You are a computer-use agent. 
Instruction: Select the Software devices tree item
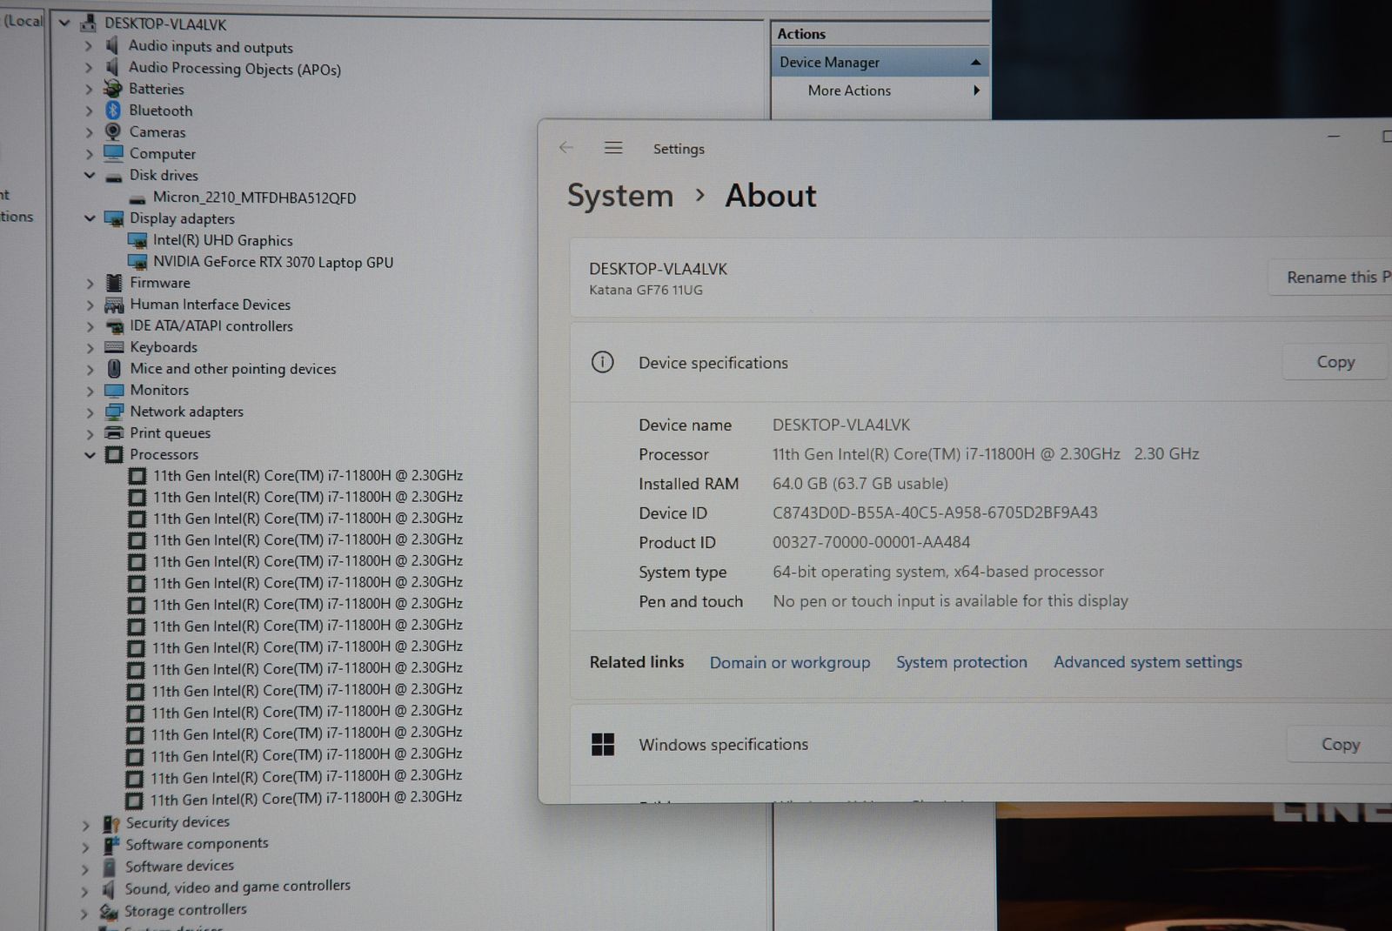click(x=179, y=867)
